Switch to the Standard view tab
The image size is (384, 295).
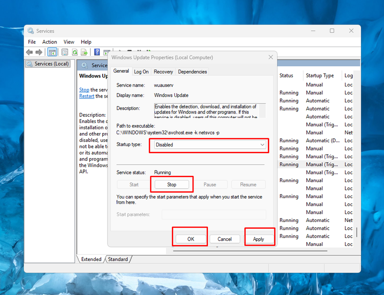pyautogui.click(x=118, y=259)
